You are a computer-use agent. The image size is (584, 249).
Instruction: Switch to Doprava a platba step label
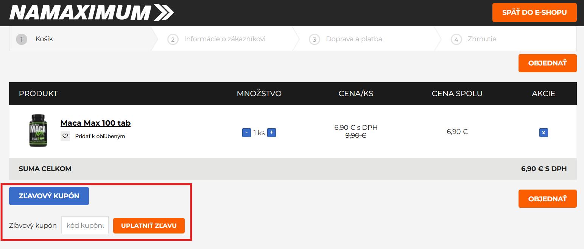tap(354, 39)
